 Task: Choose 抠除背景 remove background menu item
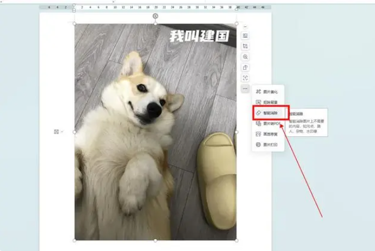tap(268, 102)
